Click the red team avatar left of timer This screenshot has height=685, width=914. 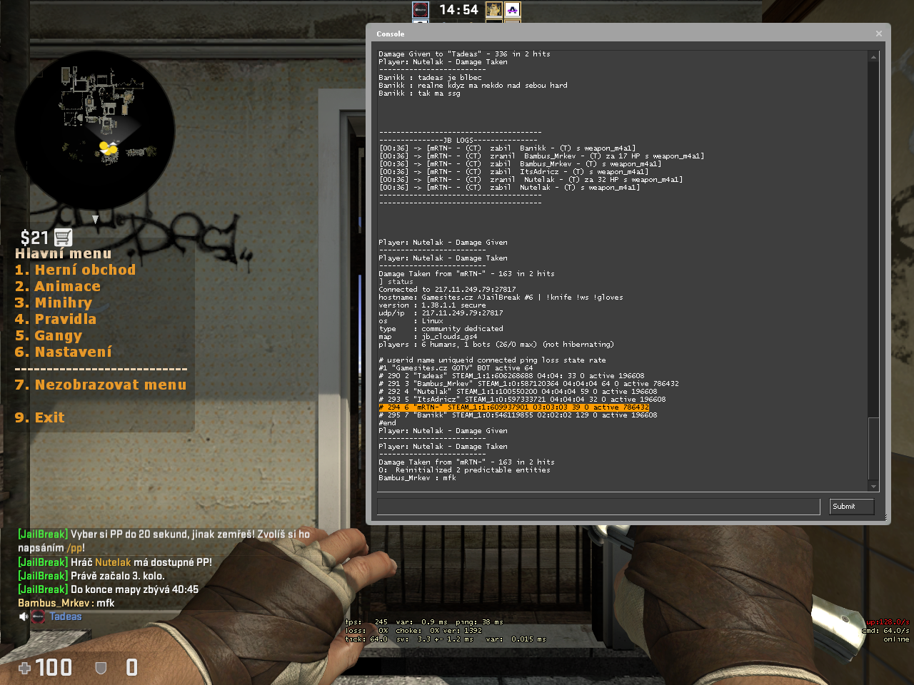(421, 10)
